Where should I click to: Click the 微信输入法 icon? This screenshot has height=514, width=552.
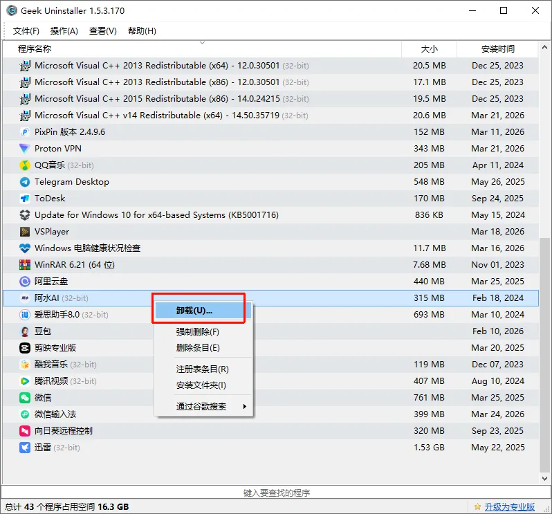point(25,414)
